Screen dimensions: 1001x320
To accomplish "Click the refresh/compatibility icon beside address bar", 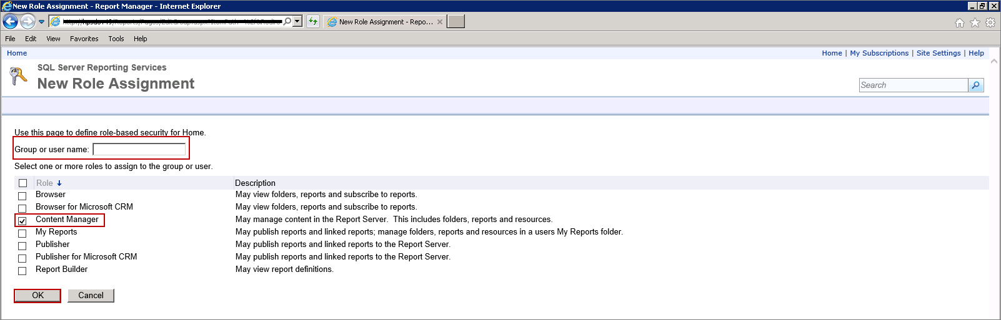I will pyautogui.click(x=313, y=21).
